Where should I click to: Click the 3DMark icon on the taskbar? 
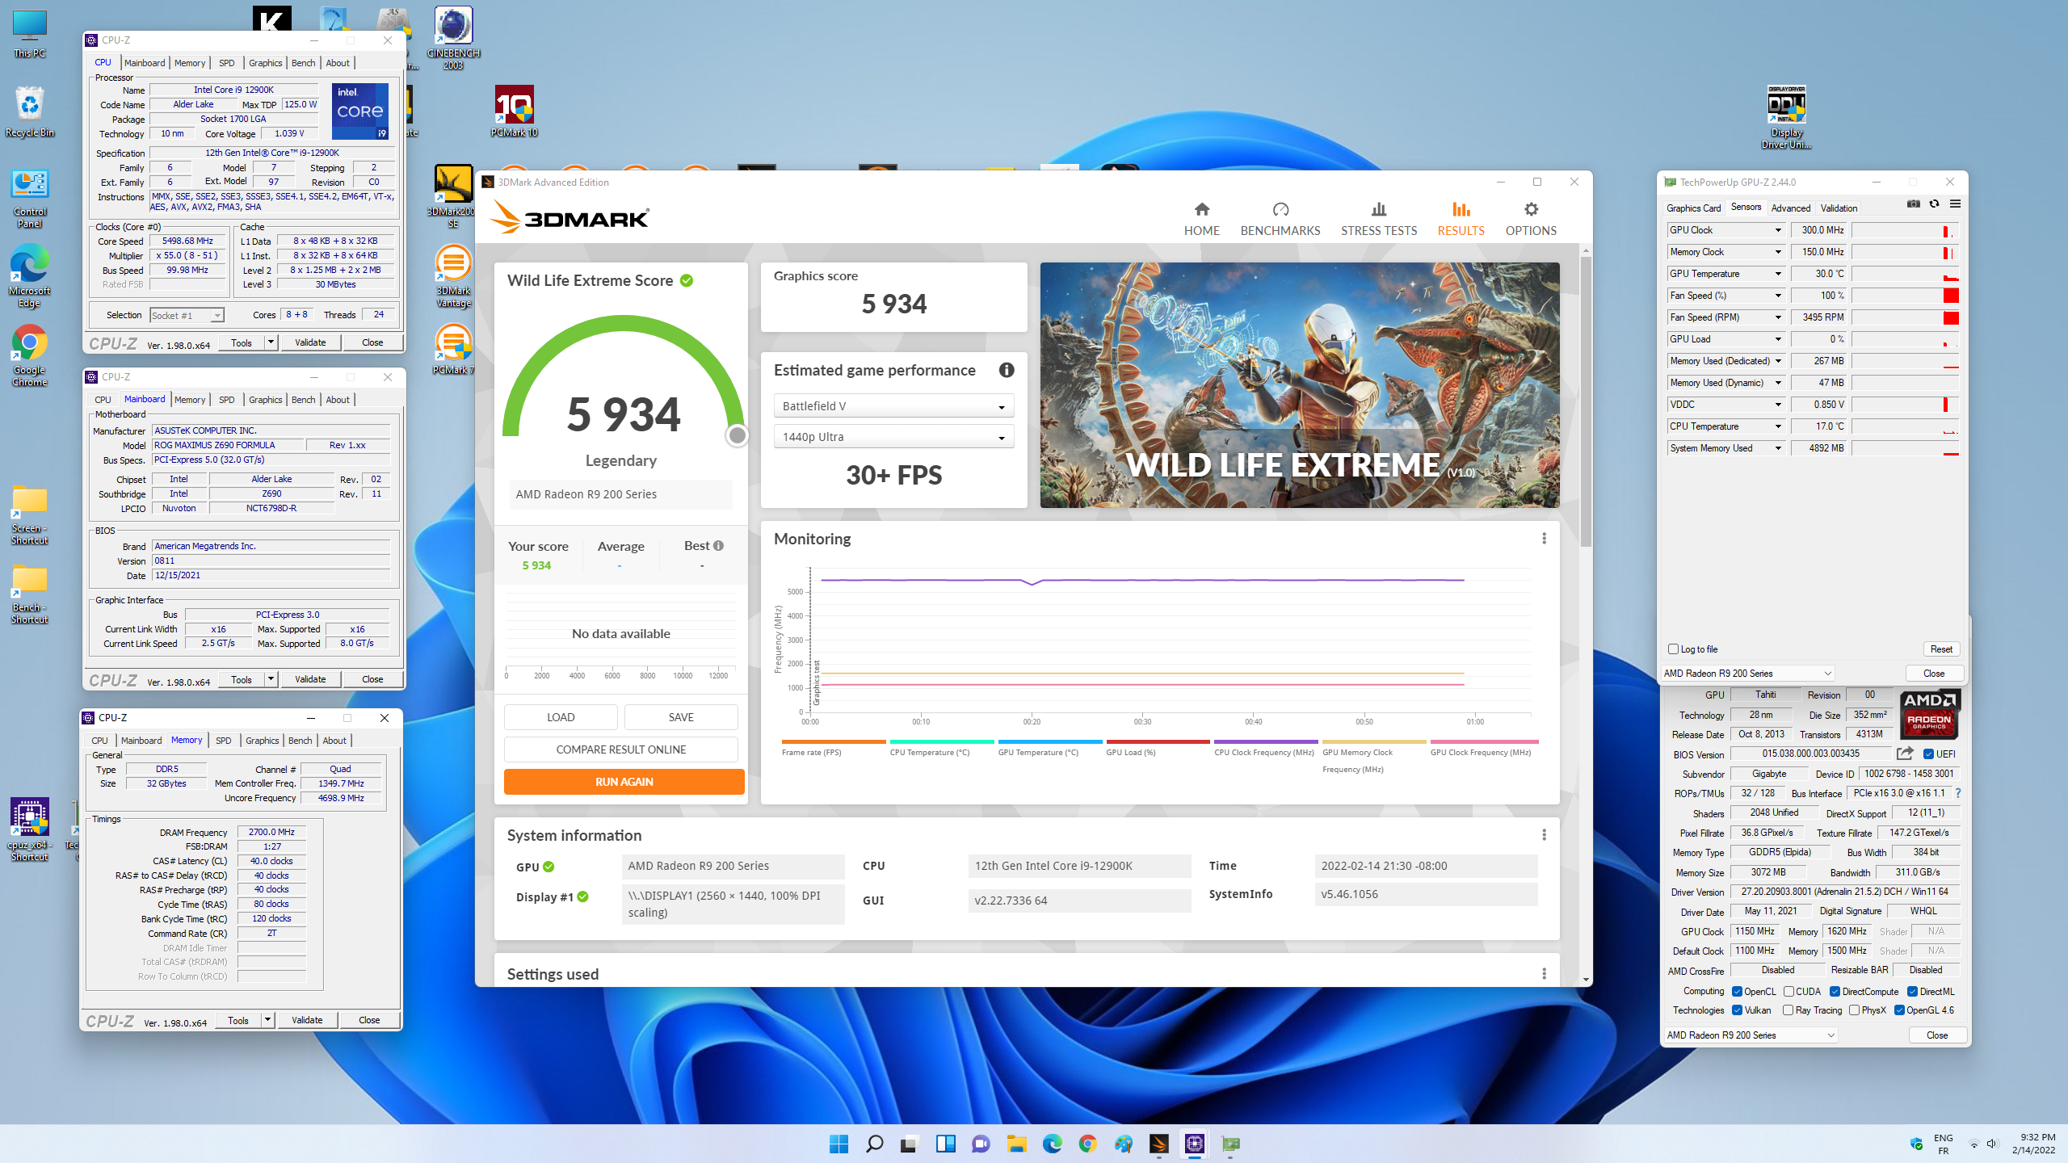click(x=1158, y=1144)
